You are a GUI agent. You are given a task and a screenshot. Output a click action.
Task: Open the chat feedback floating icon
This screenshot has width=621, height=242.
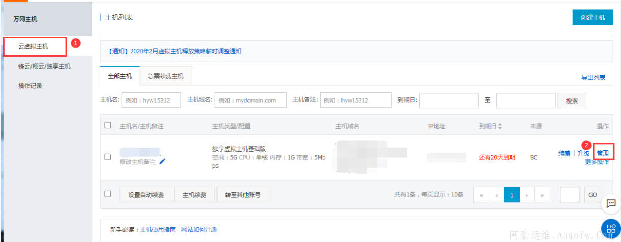[x=610, y=204]
